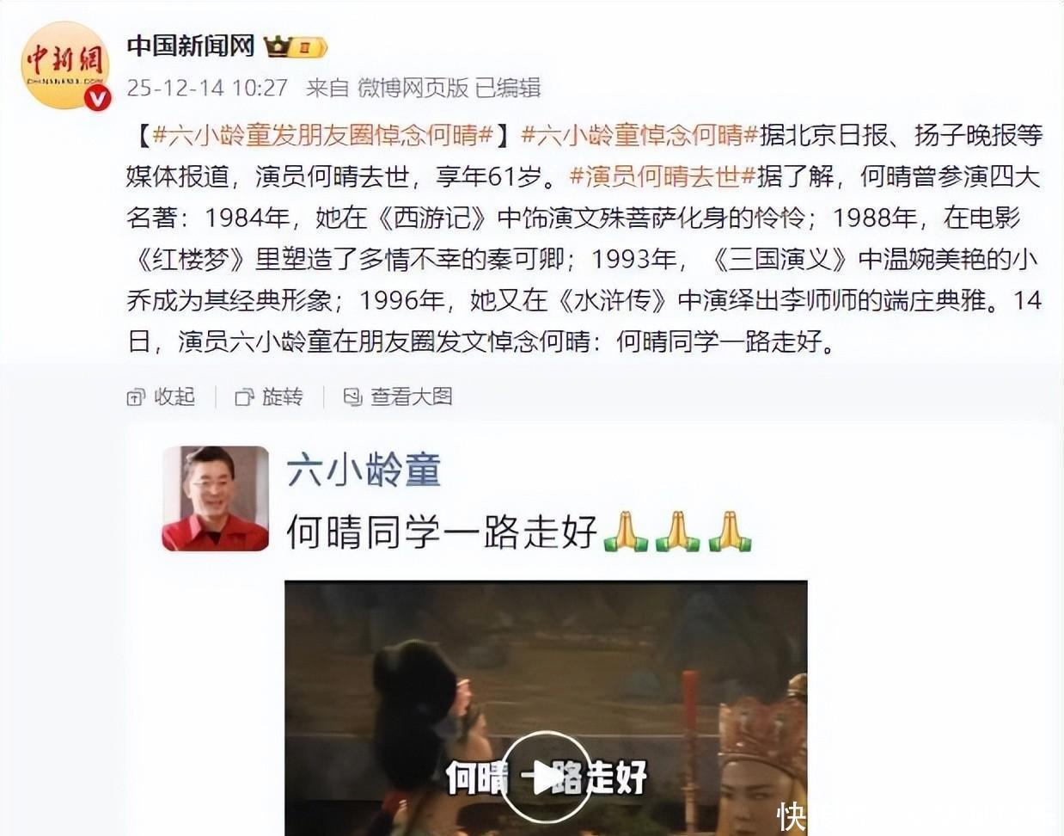Open the 中国新闻网 account name

[191, 46]
